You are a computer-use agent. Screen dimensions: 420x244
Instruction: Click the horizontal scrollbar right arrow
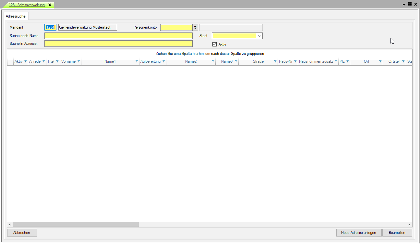409,225
